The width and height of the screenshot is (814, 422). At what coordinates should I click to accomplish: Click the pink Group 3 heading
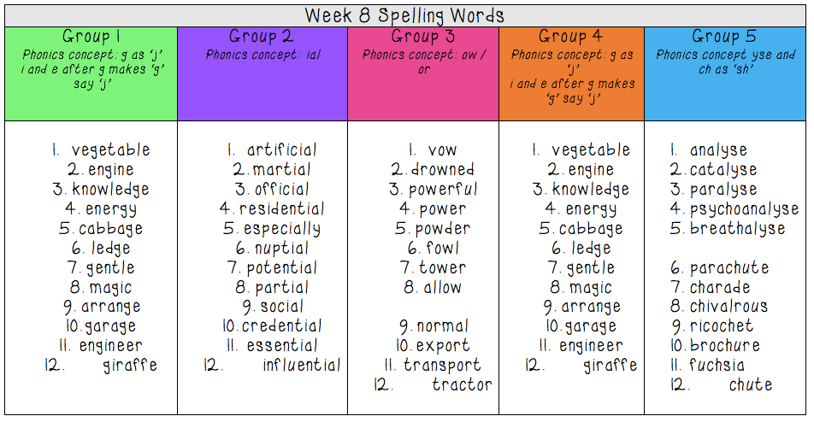tap(422, 37)
